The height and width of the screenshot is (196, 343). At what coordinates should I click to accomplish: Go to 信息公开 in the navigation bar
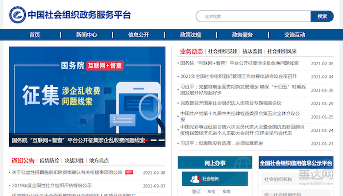click(138, 35)
